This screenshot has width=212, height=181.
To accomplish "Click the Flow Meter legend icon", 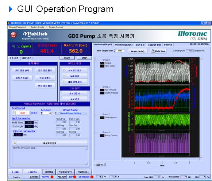I will pos(102,66).
